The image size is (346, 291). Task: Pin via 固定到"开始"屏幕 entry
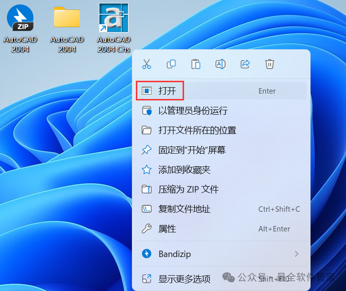tap(221, 150)
